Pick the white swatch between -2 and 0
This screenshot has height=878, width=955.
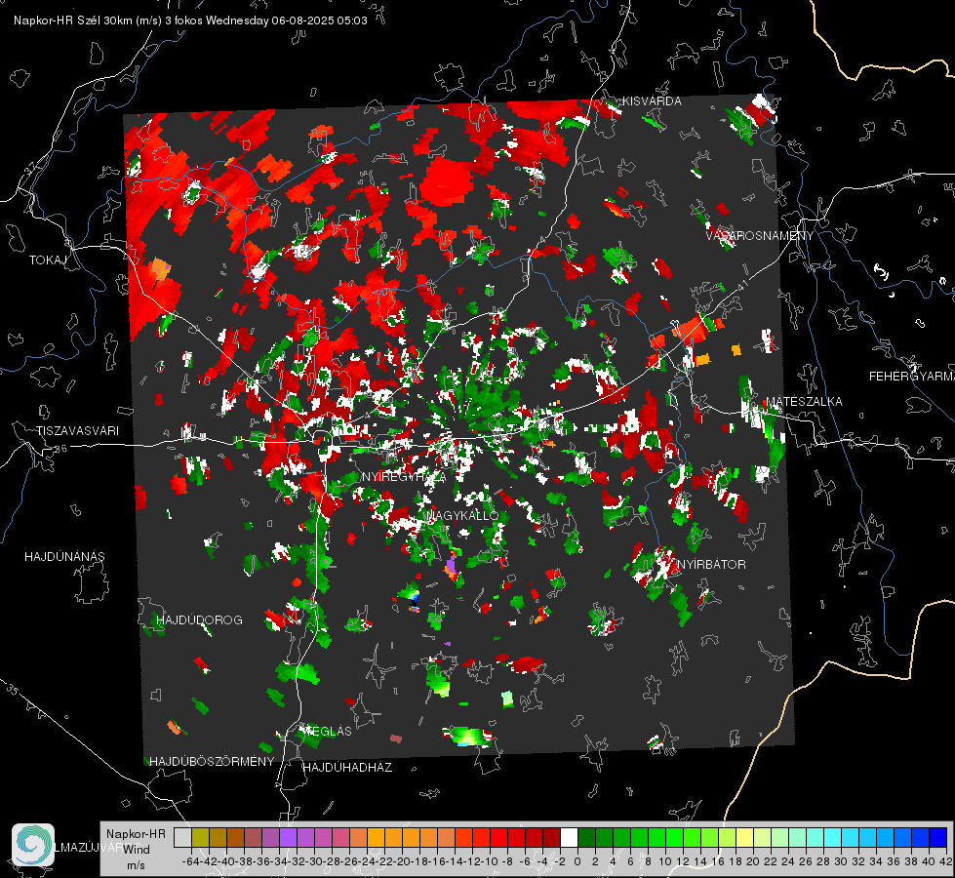coord(569,837)
